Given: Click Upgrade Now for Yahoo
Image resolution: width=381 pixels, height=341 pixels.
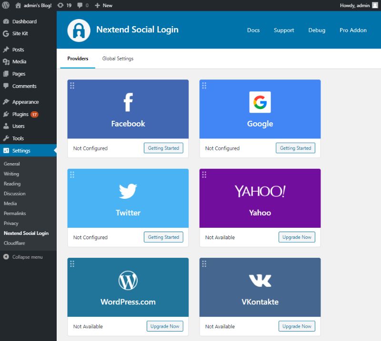Looking at the screenshot, I should (x=297, y=237).
